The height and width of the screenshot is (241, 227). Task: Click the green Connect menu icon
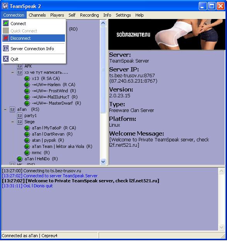pos(6,24)
